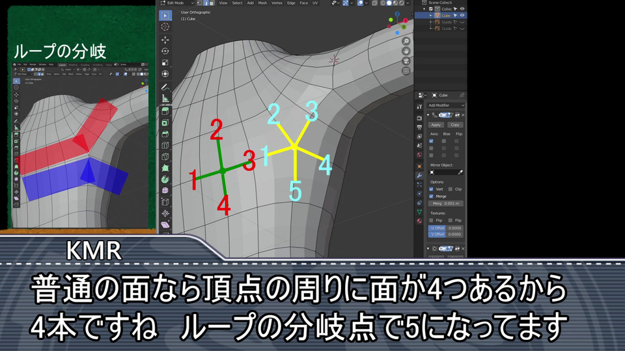Pin the Cube properties context
This screenshot has width=625, height=351.
(x=462, y=96)
